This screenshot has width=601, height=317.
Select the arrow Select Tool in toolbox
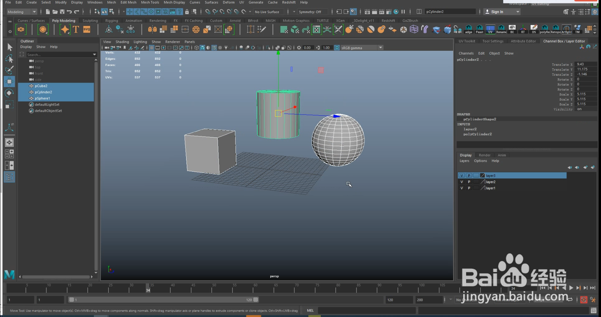pos(9,47)
